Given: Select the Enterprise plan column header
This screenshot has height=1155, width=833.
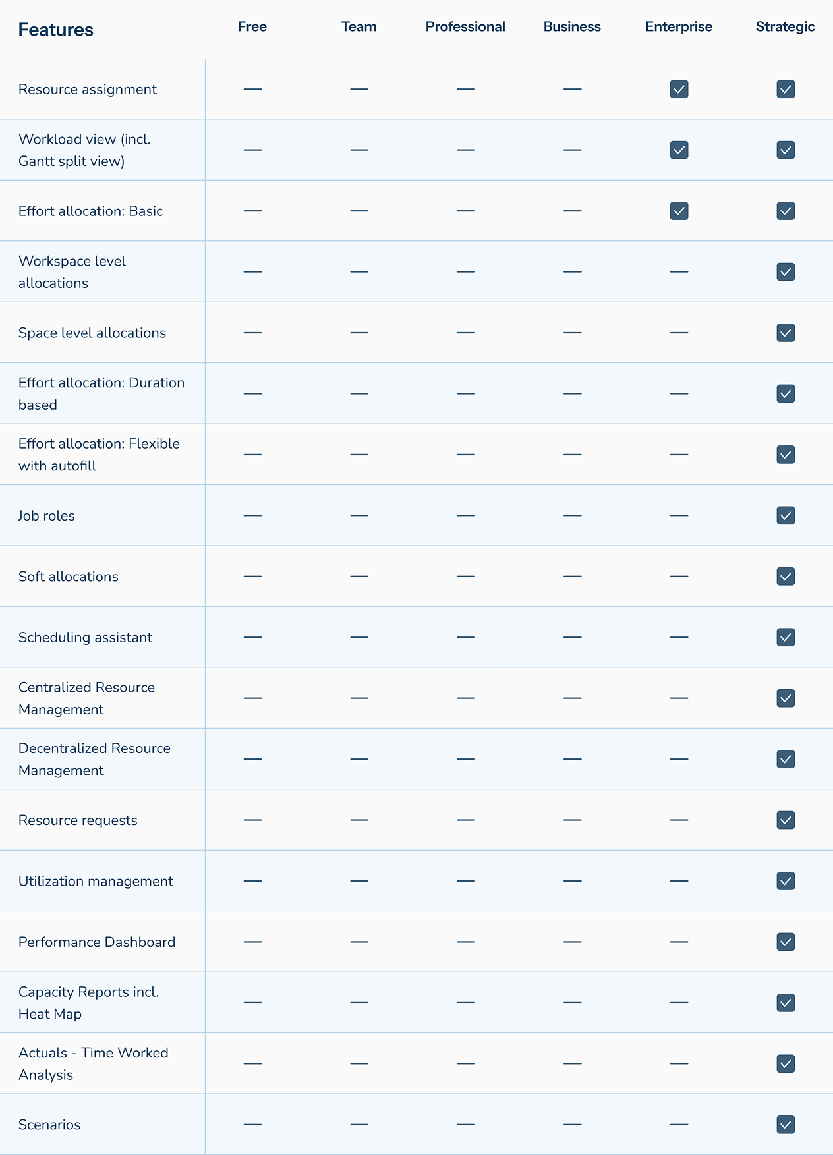Looking at the screenshot, I should click(679, 27).
